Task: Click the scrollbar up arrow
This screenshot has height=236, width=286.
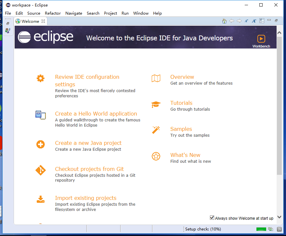Action: pyautogui.click(x=279, y=33)
